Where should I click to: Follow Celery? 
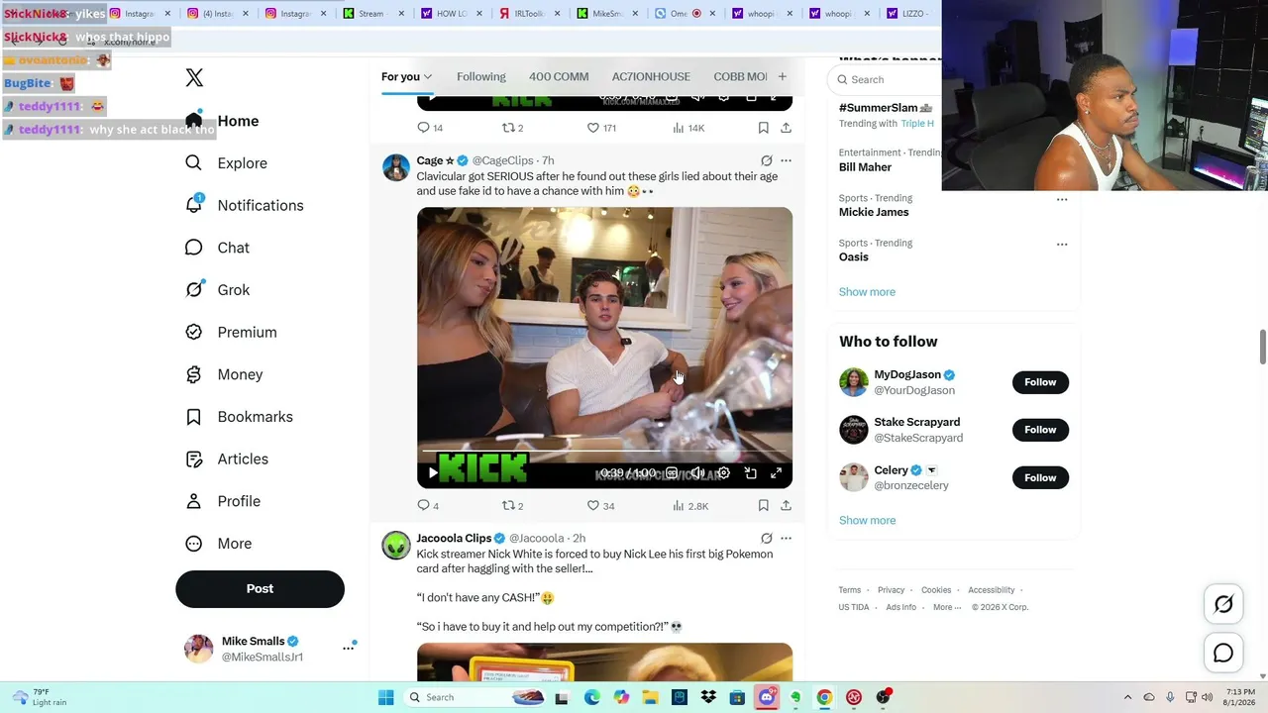1040,477
